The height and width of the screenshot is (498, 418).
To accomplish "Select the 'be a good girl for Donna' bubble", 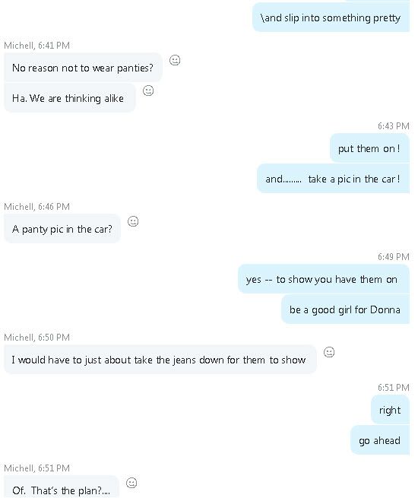I will [x=345, y=309].
